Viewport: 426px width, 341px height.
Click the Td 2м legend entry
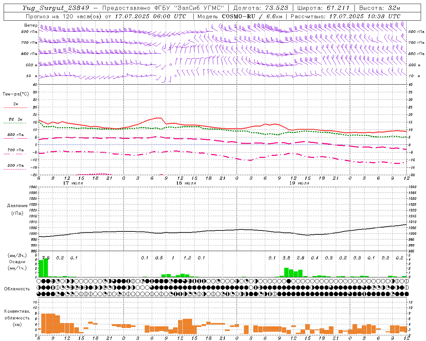(x=15, y=119)
